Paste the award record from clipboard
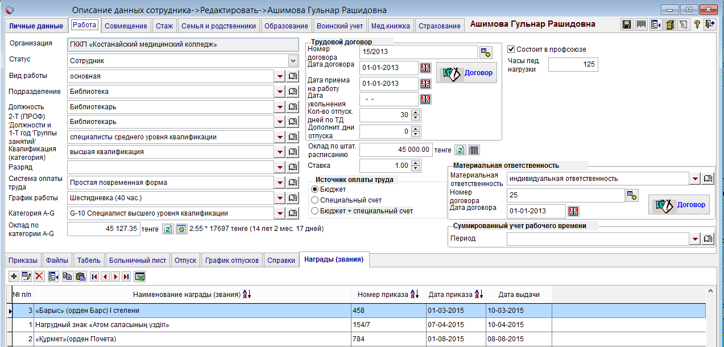 (x=80, y=276)
